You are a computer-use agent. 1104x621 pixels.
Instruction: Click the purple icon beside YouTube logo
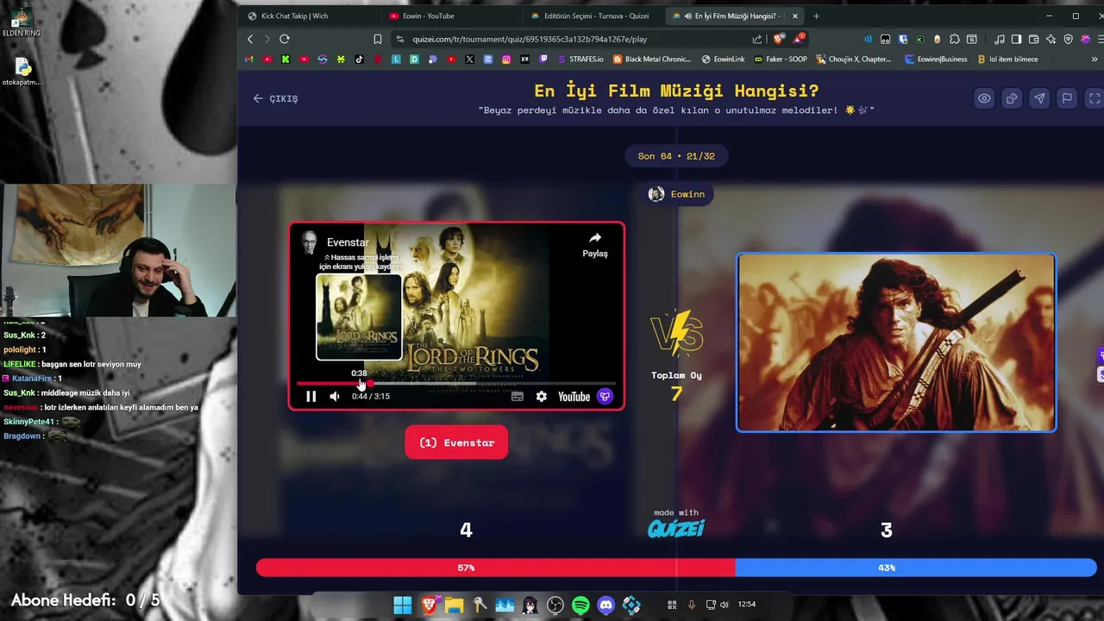(605, 397)
